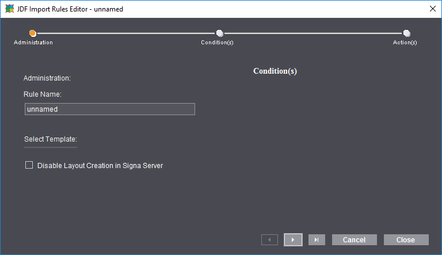Click the orange Administration step dot

pos(33,33)
